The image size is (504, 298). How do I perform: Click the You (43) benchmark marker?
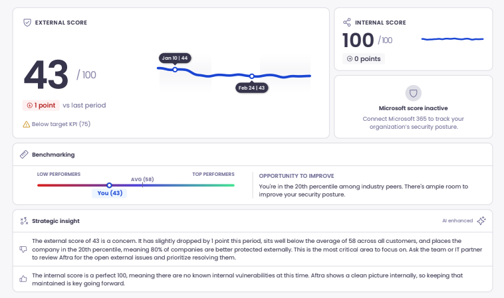[109, 185]
